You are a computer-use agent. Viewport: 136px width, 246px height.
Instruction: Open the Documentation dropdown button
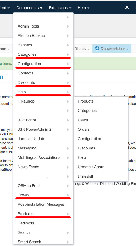[112, 49]
